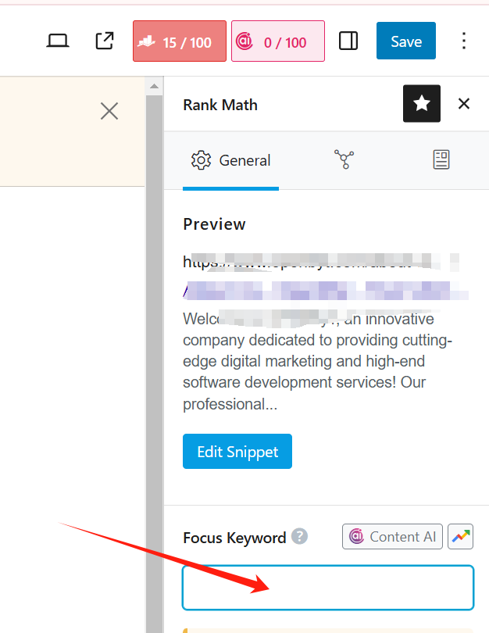Click the Content AI button beside Focus Keyword

pos(392,536)
